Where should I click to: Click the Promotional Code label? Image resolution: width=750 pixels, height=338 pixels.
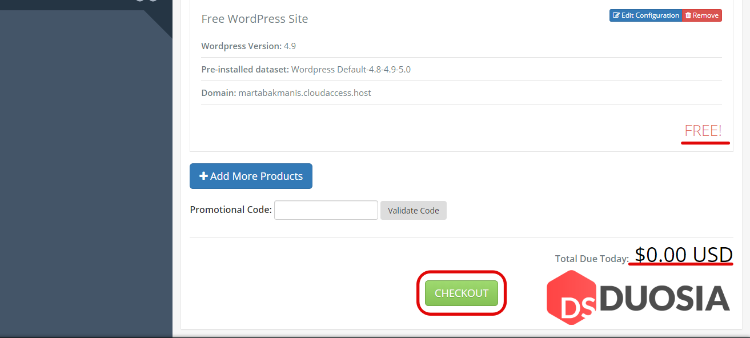point(231,210)
